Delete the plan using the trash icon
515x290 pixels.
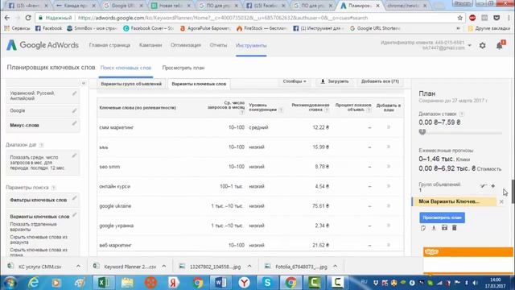click(x=455, y=228)
